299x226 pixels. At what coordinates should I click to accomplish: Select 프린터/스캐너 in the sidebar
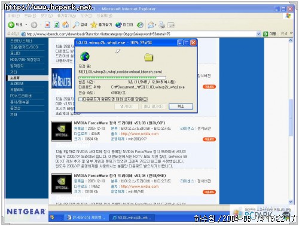(x=21, y=41)
